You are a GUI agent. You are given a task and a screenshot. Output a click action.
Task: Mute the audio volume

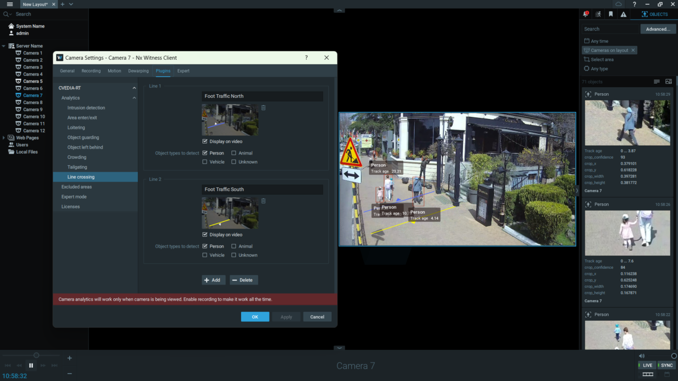point(641,356)
